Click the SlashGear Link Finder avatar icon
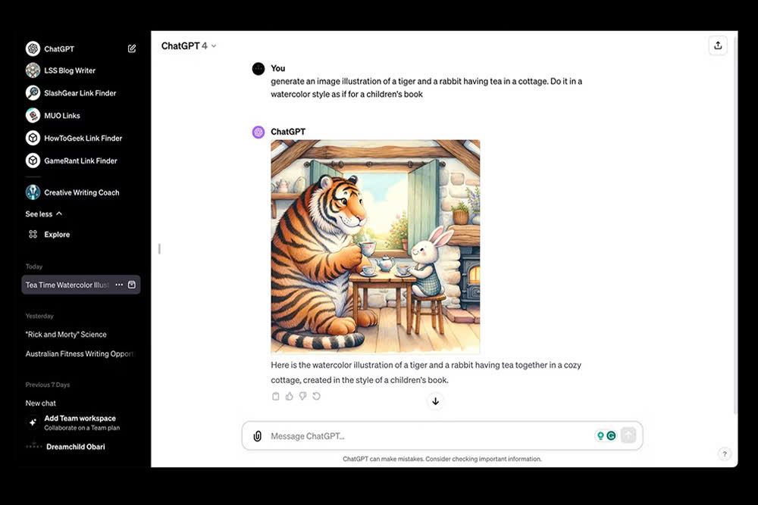The height and width of the screenshot is (505, 758). tap(33, 92)
